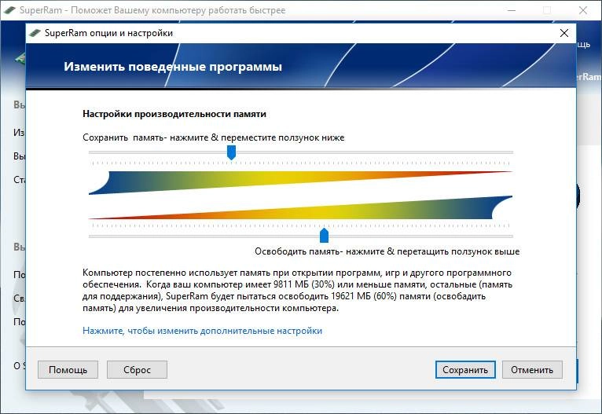The width and height of the screenshot is (602, 414).
Task: Close the main SuperRam window
Action: pyautogui.click(x=583, y=10)
